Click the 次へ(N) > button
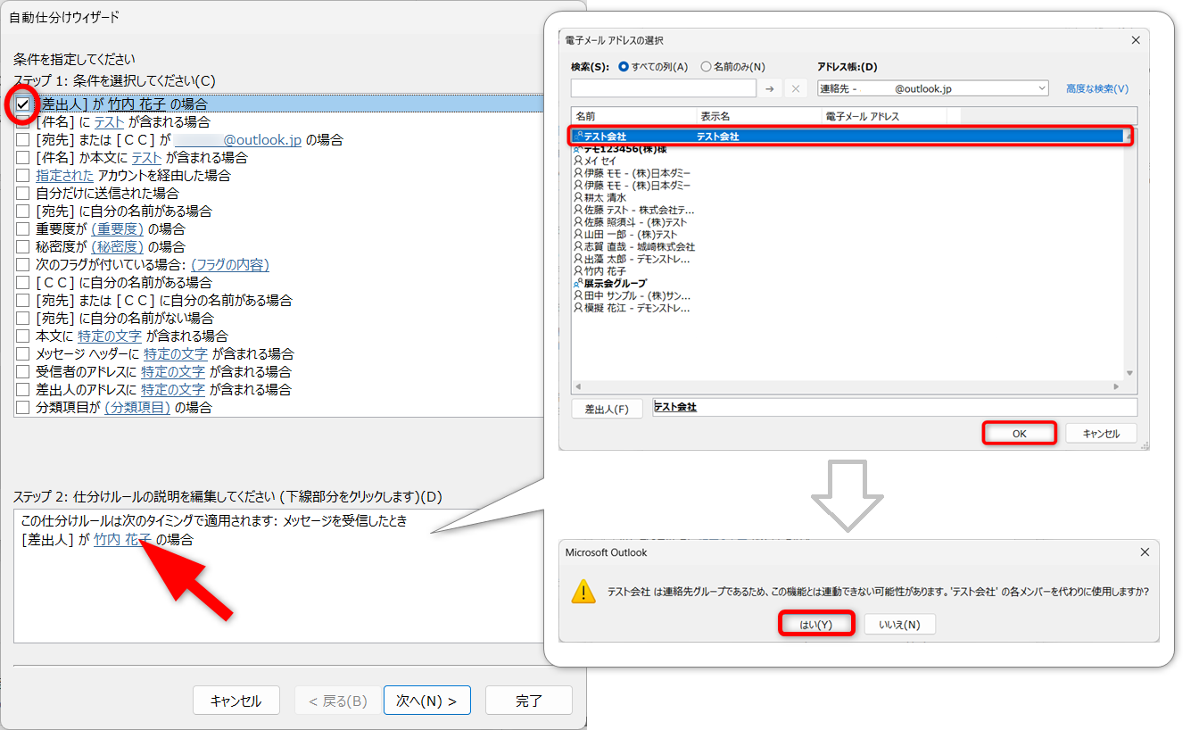 pyautogui.click(x=426, y=701)
